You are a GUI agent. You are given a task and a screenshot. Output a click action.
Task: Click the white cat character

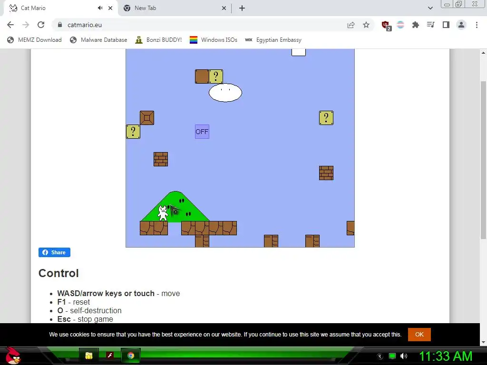(163, 213)
